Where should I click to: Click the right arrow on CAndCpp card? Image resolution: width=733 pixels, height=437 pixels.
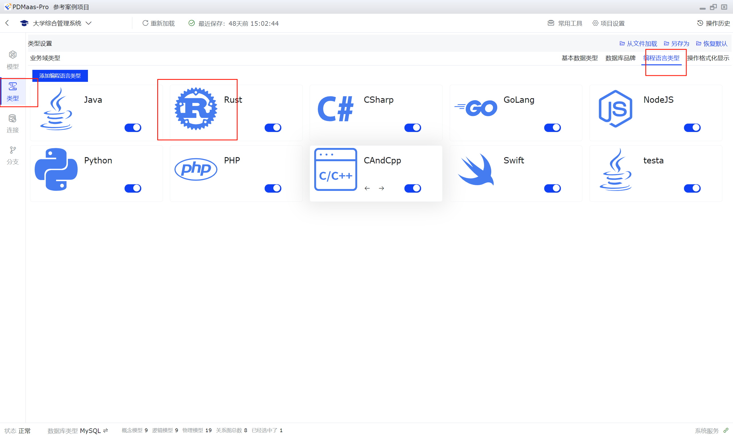381,188
